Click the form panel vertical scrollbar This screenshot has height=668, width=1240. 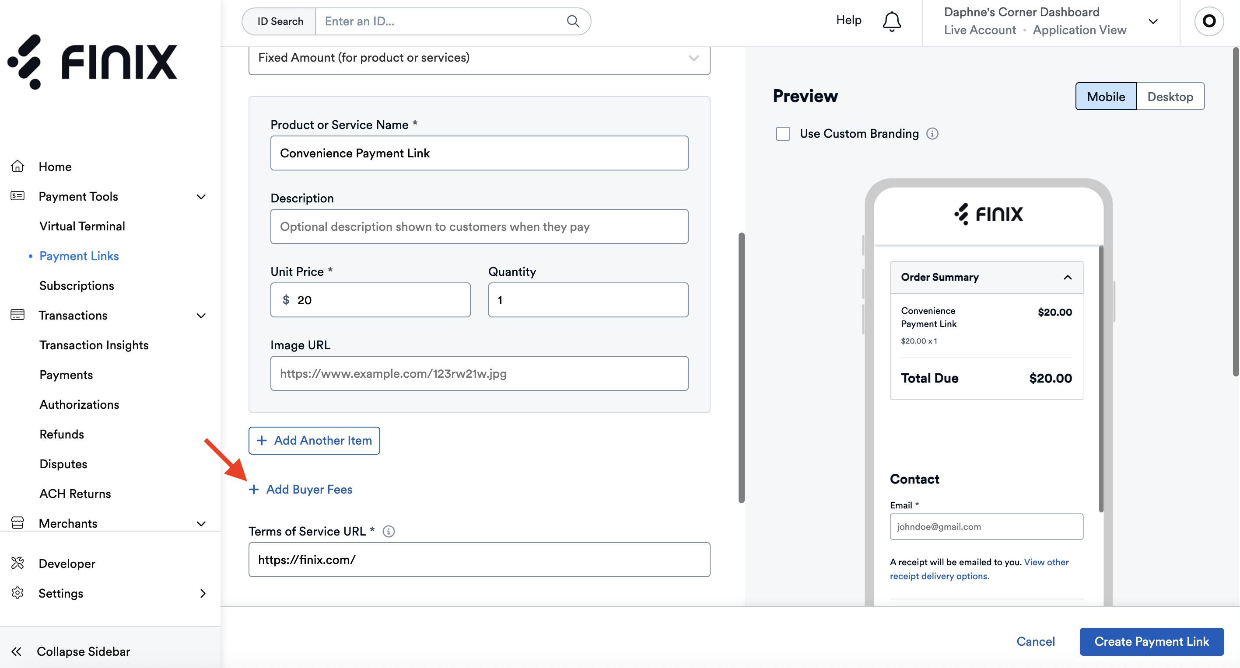pyautogui.click(x=741, y=368)
